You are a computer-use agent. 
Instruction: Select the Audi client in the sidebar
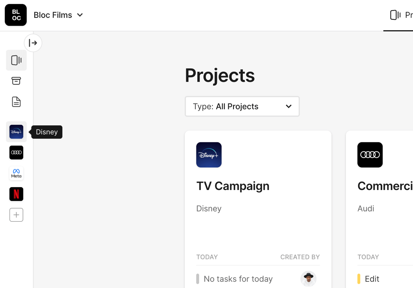[x=16, y=153]
